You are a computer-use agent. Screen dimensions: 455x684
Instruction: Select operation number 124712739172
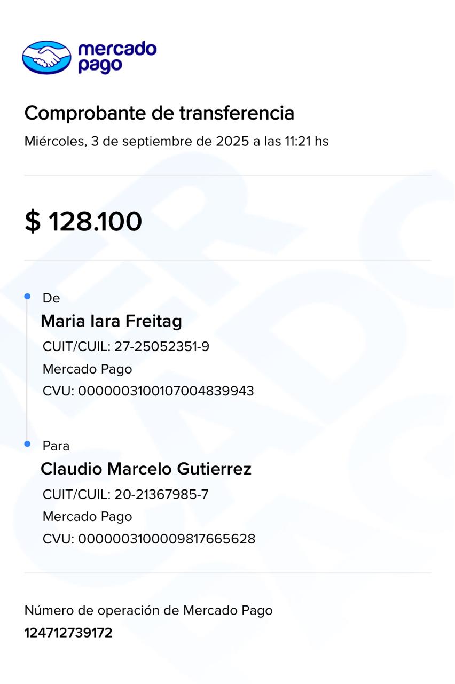tap(68, 633)
